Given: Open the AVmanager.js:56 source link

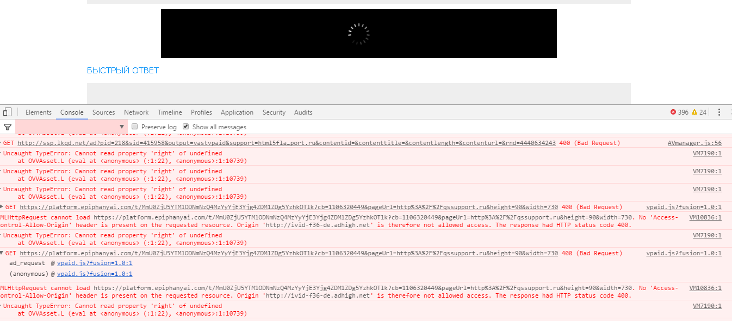Looking at the screenshot, I should point(694,143).
